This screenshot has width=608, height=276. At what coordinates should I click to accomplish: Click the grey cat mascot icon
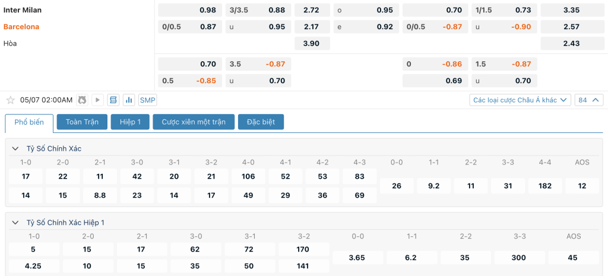coord(82,100)
